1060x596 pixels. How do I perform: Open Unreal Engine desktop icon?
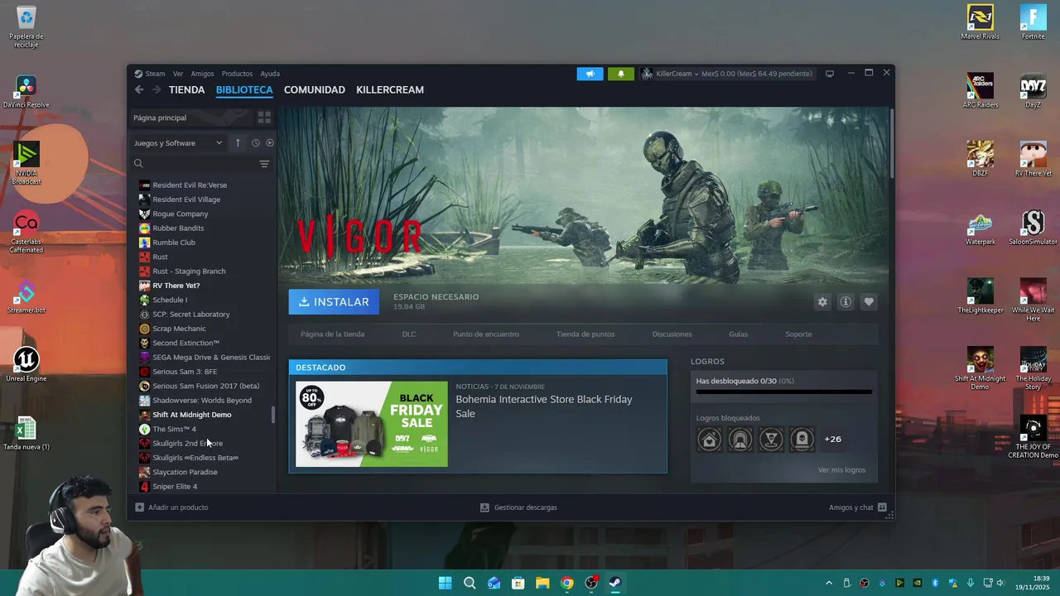click(x=26, y=364)
